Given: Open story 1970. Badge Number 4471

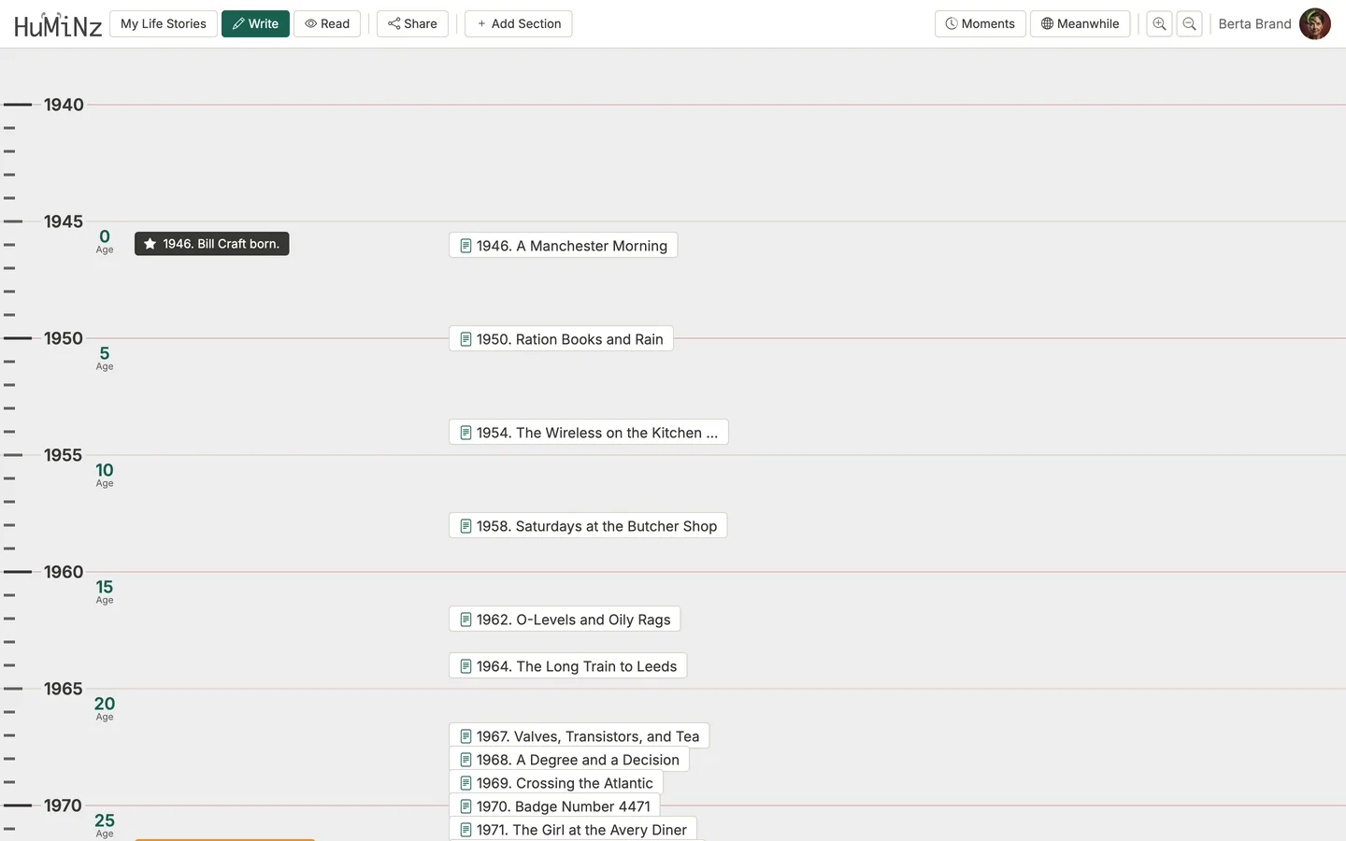Looking at the screenshot, I should tap(554, 806).
